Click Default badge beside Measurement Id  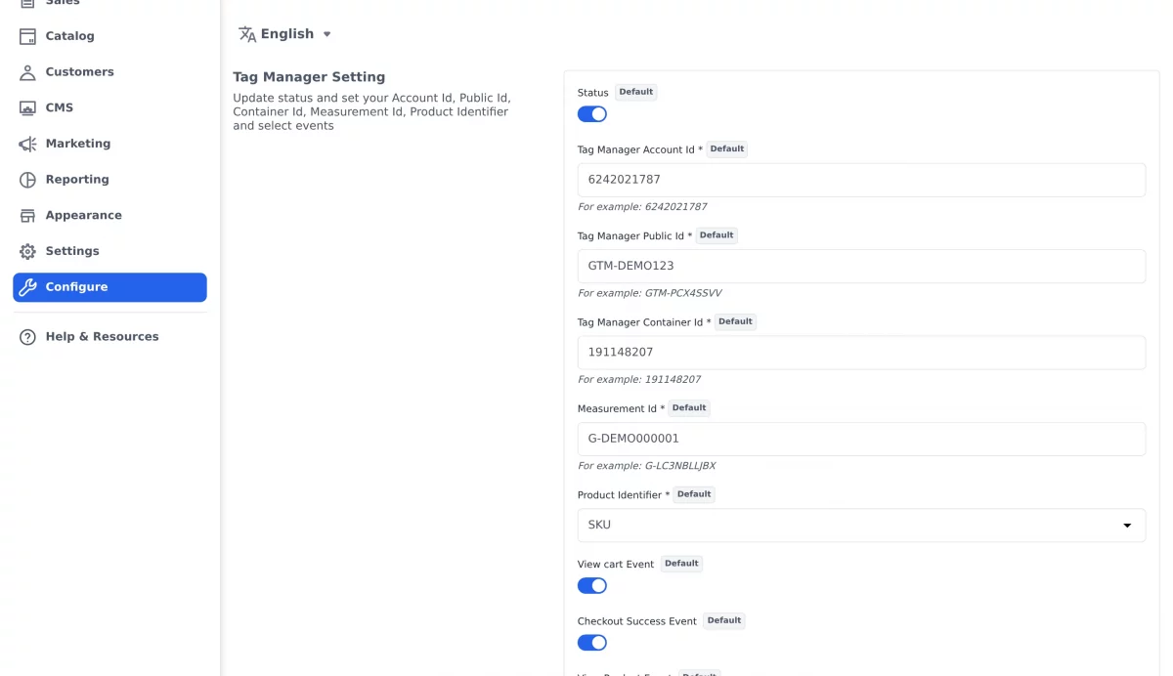click(689, 408)
